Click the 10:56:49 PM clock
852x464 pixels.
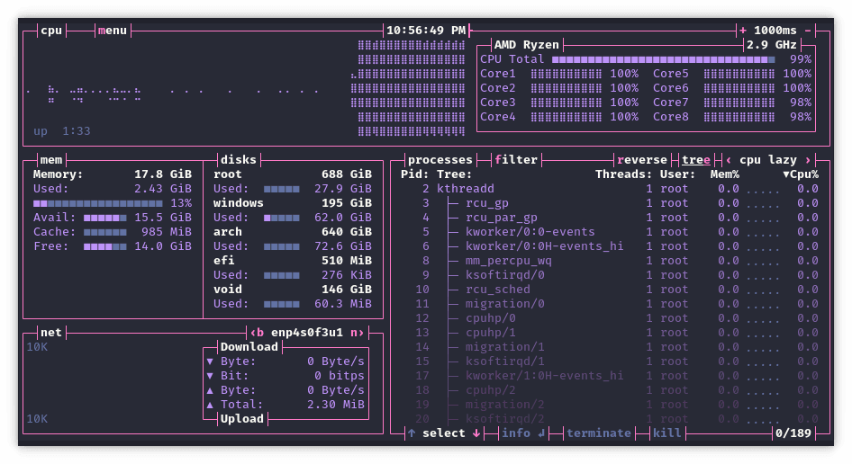point(426,31)
